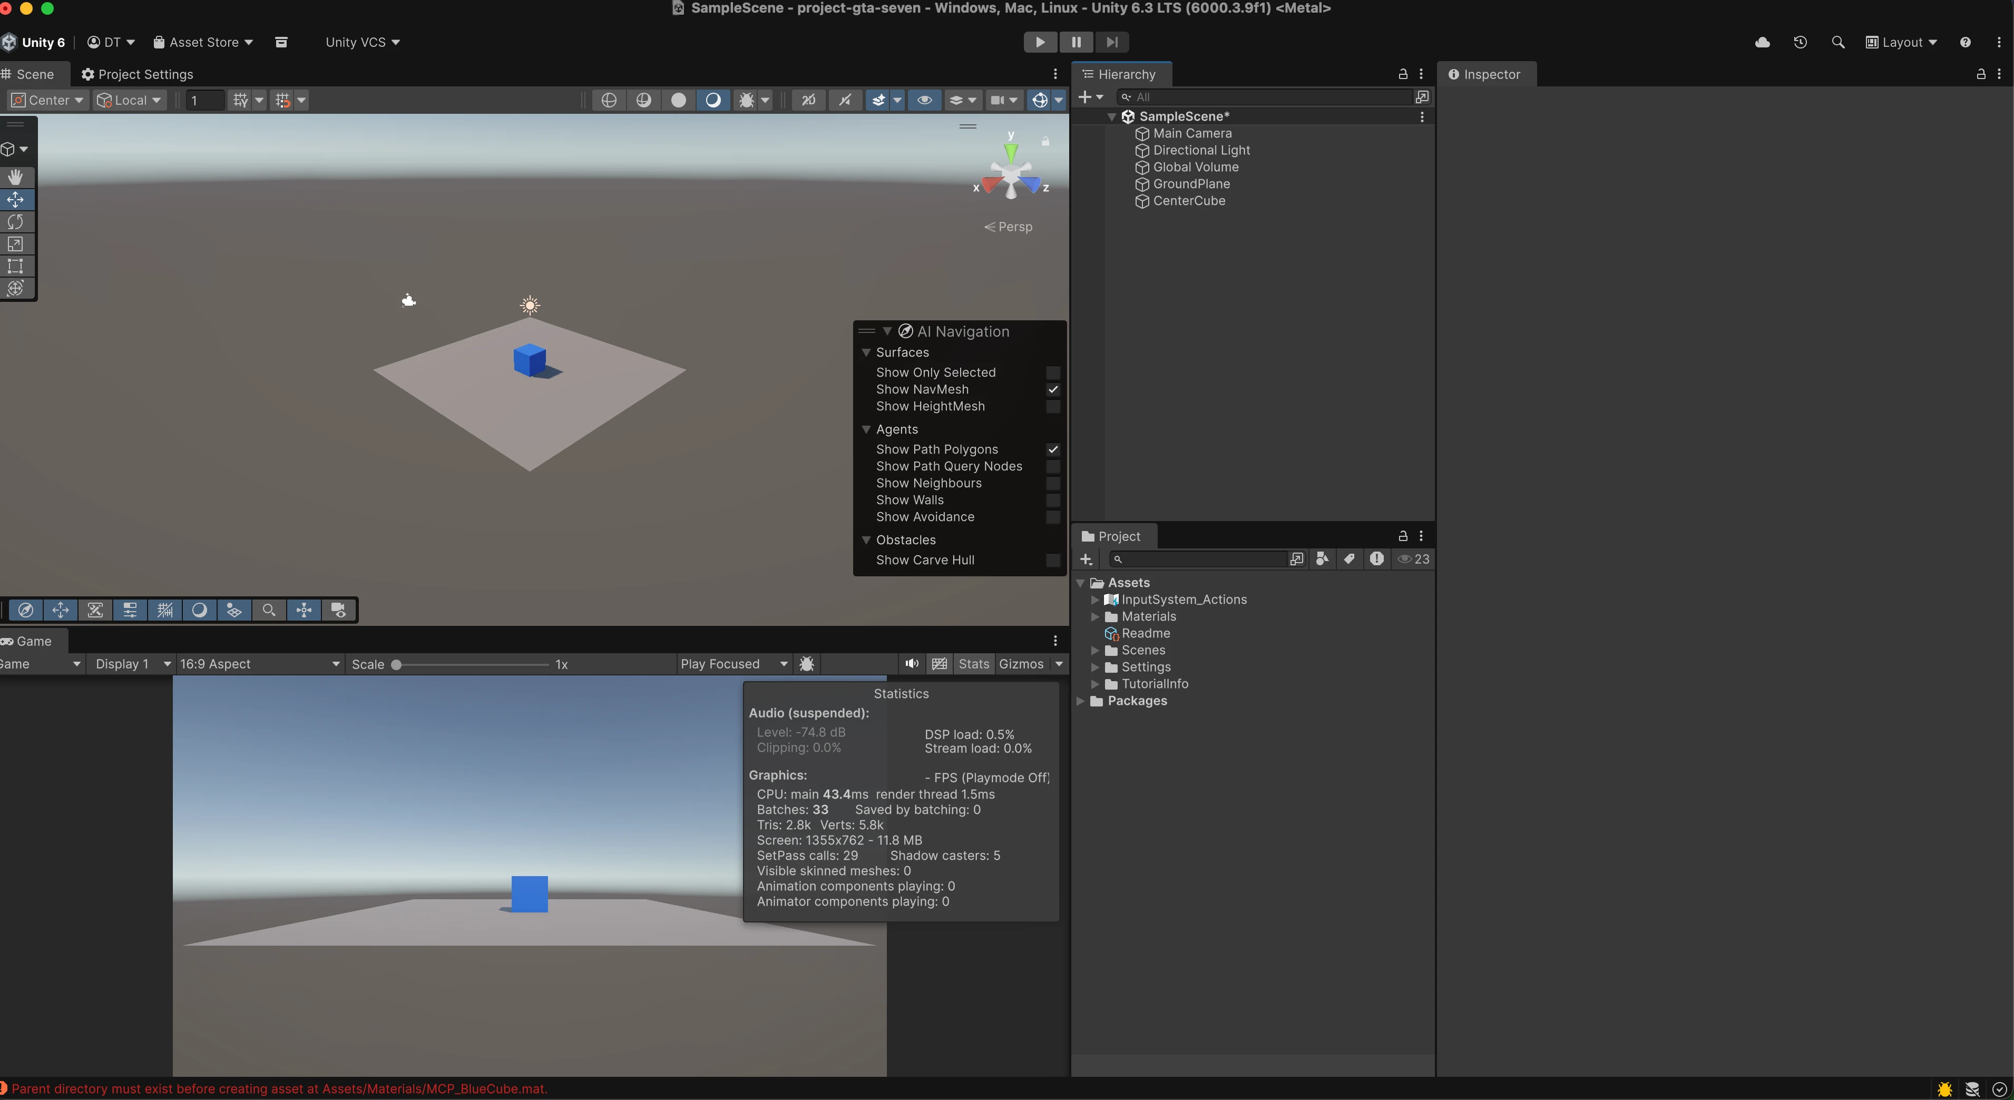Toggle orientation gizmo lock icon
This screenshot has width=2014, height=1100.
coord(1045,142)
